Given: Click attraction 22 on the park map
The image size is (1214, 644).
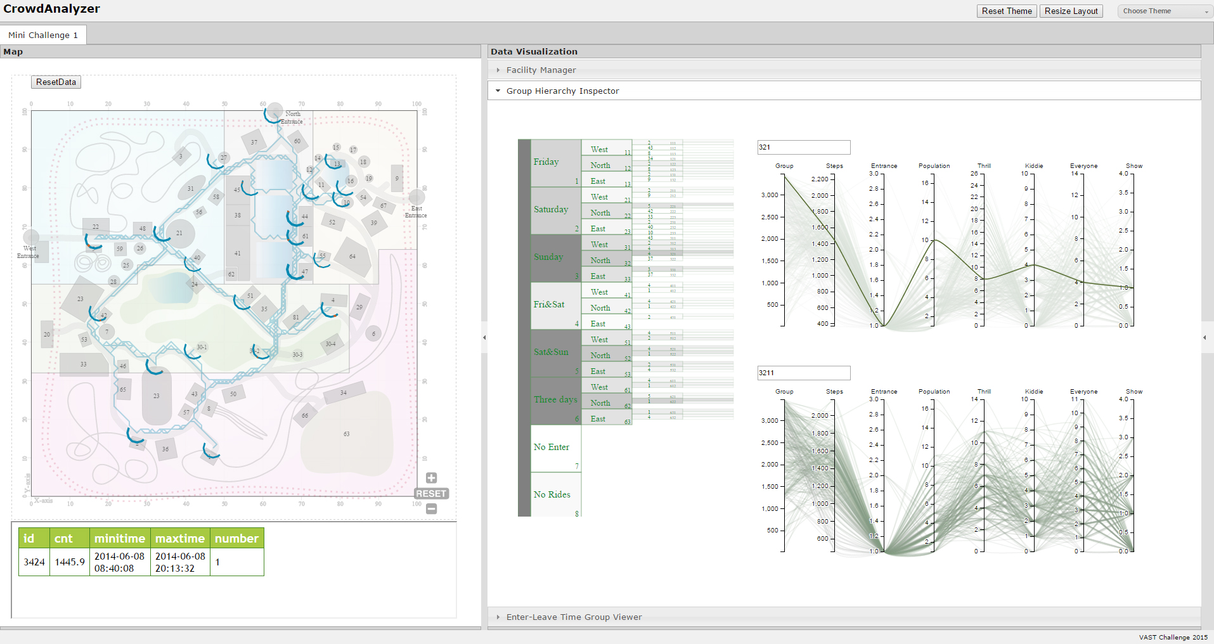Looking at the screenshot, I should coord(96,227).
